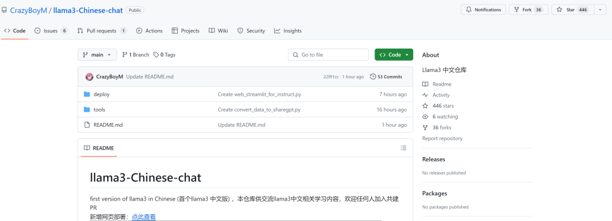View the 1 Branch link

pyautogui.click(x=135, y=54)
